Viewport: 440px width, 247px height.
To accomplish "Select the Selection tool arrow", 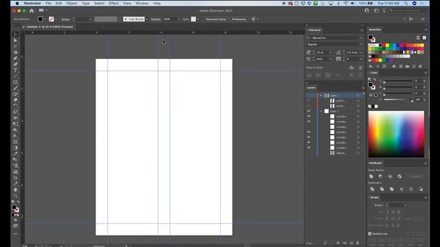I will coord(15,34).
